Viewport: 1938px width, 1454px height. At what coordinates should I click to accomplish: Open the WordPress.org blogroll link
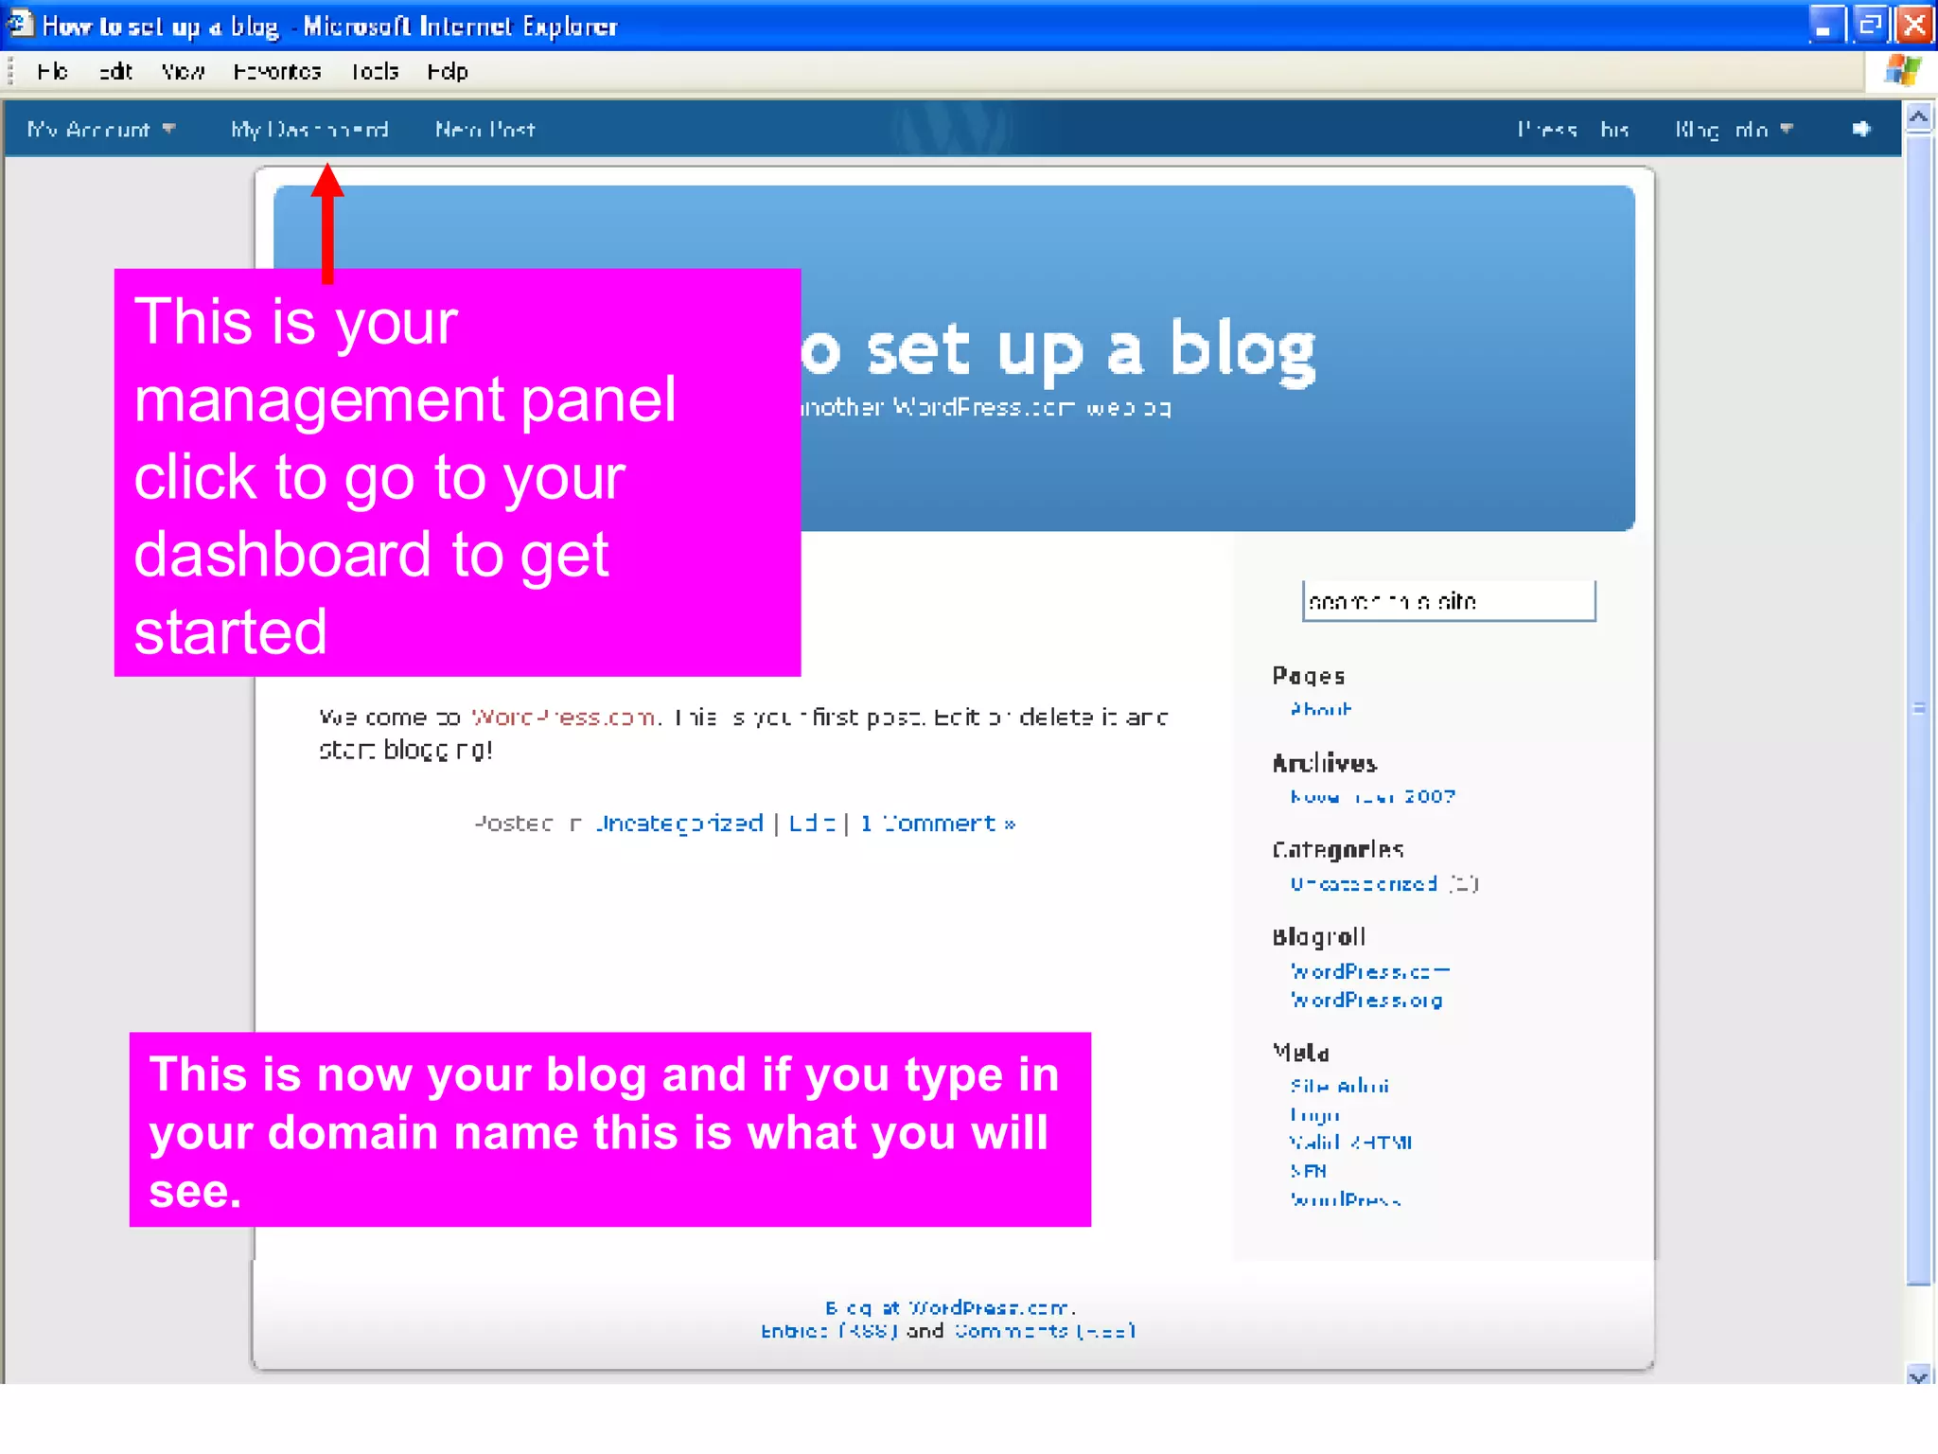click(1366, 1000)
